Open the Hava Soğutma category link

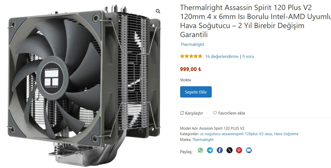click(286, 134)
